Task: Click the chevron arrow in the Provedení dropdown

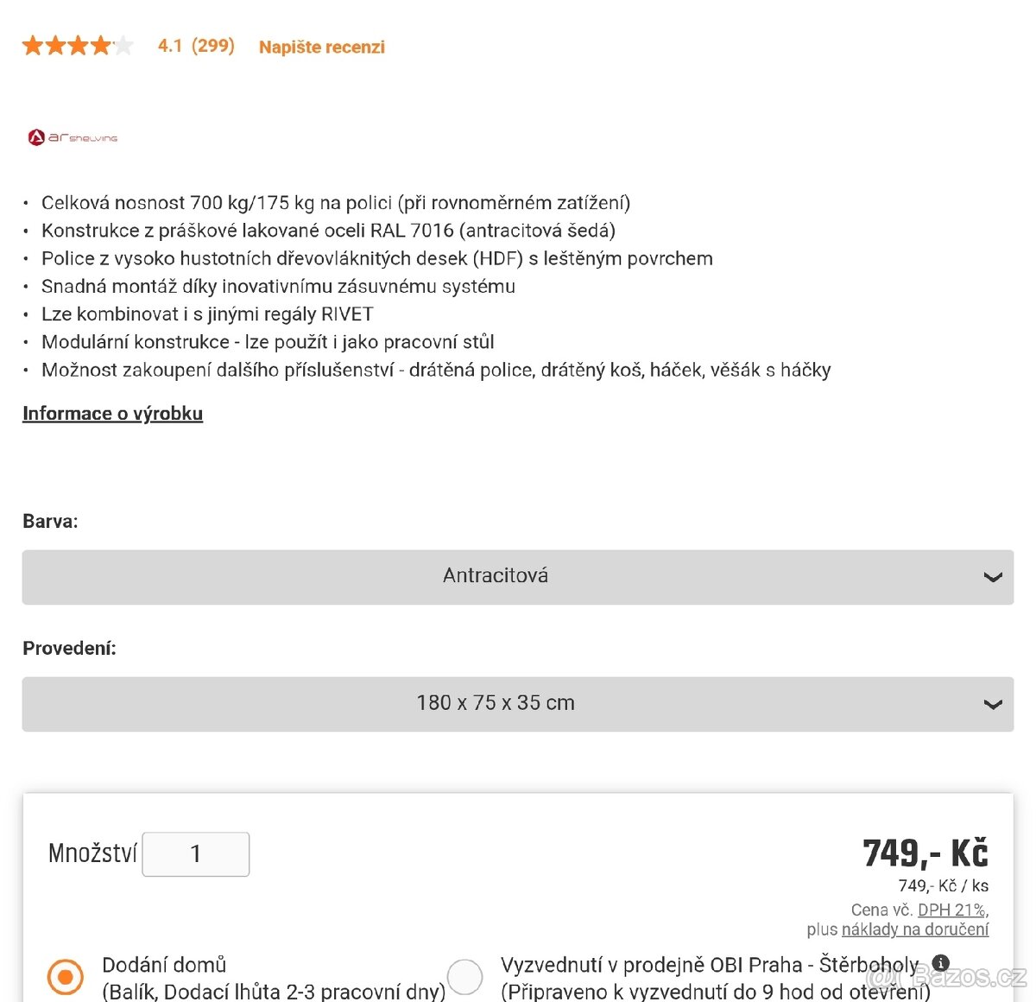Action: coord(993,704)
